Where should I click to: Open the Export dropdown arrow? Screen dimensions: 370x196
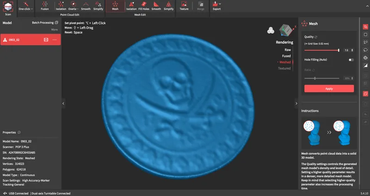pos(220,4)
